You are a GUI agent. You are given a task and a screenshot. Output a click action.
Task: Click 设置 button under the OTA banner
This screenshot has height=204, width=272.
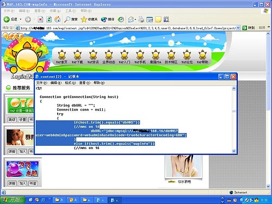coord(22,120)
